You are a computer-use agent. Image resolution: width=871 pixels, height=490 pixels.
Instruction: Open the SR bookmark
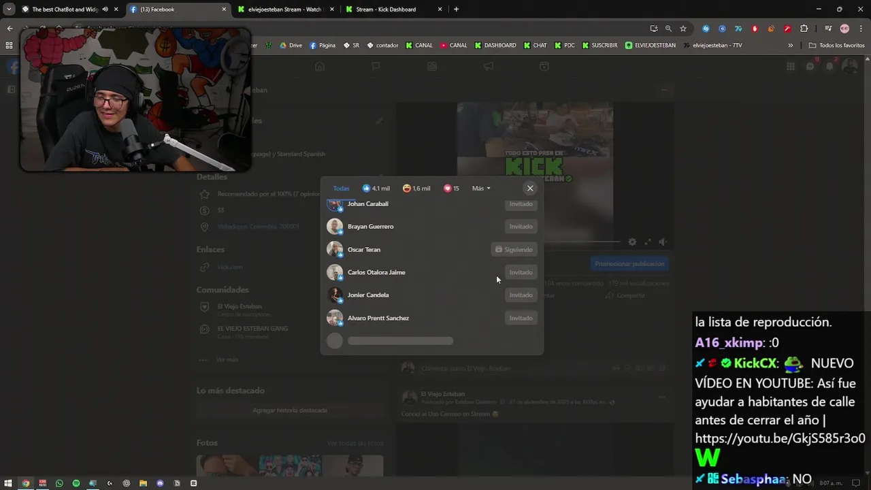tap(351, 46)
